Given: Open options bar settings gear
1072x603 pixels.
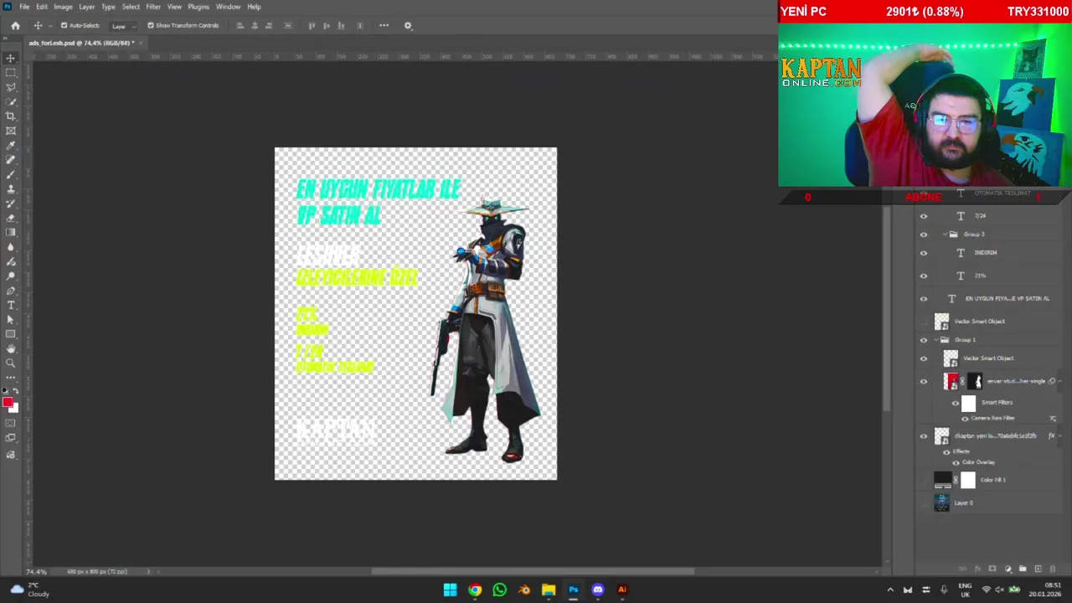Looking at the screenshot, I should (x=408, y=25).
